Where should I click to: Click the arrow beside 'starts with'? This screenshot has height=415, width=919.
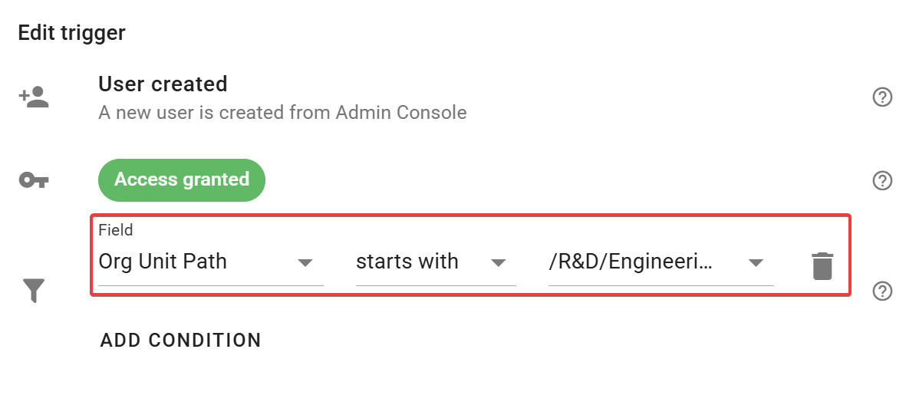499,263
